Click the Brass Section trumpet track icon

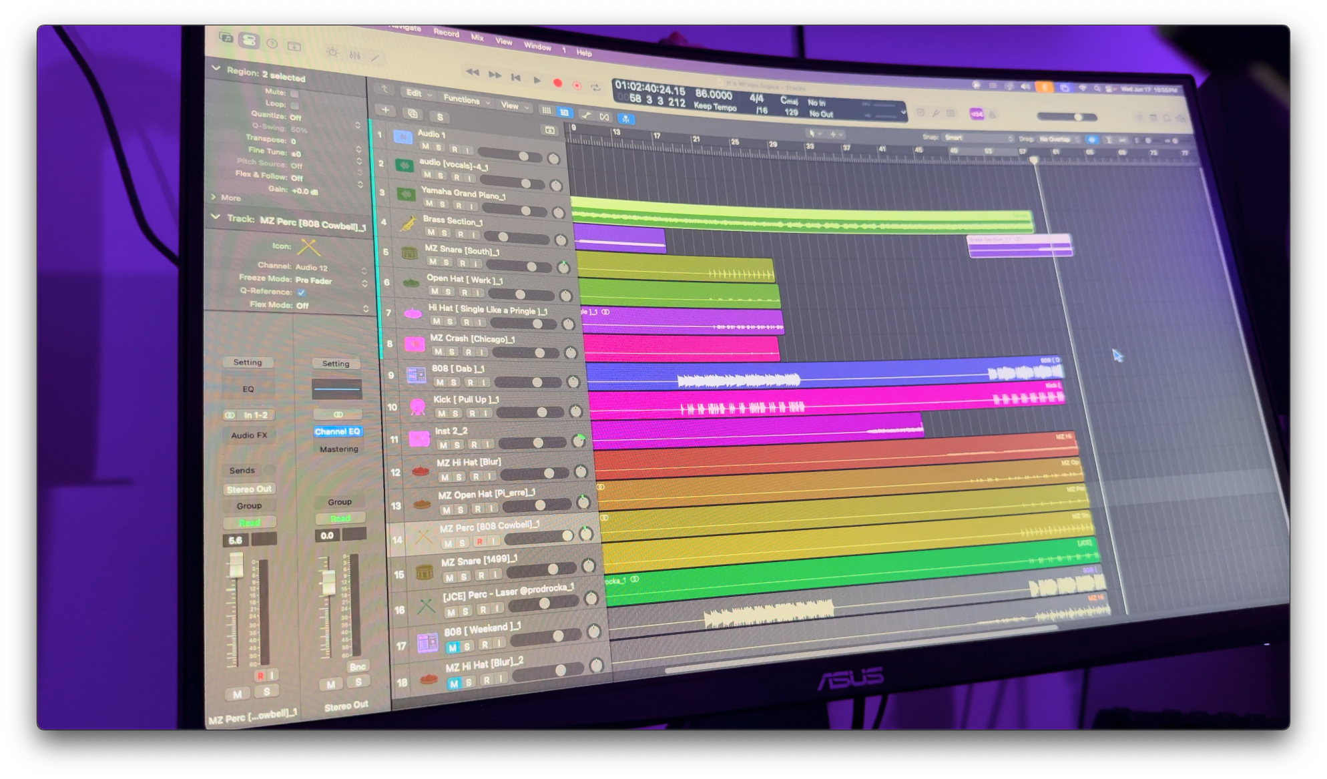coord(408,224)
